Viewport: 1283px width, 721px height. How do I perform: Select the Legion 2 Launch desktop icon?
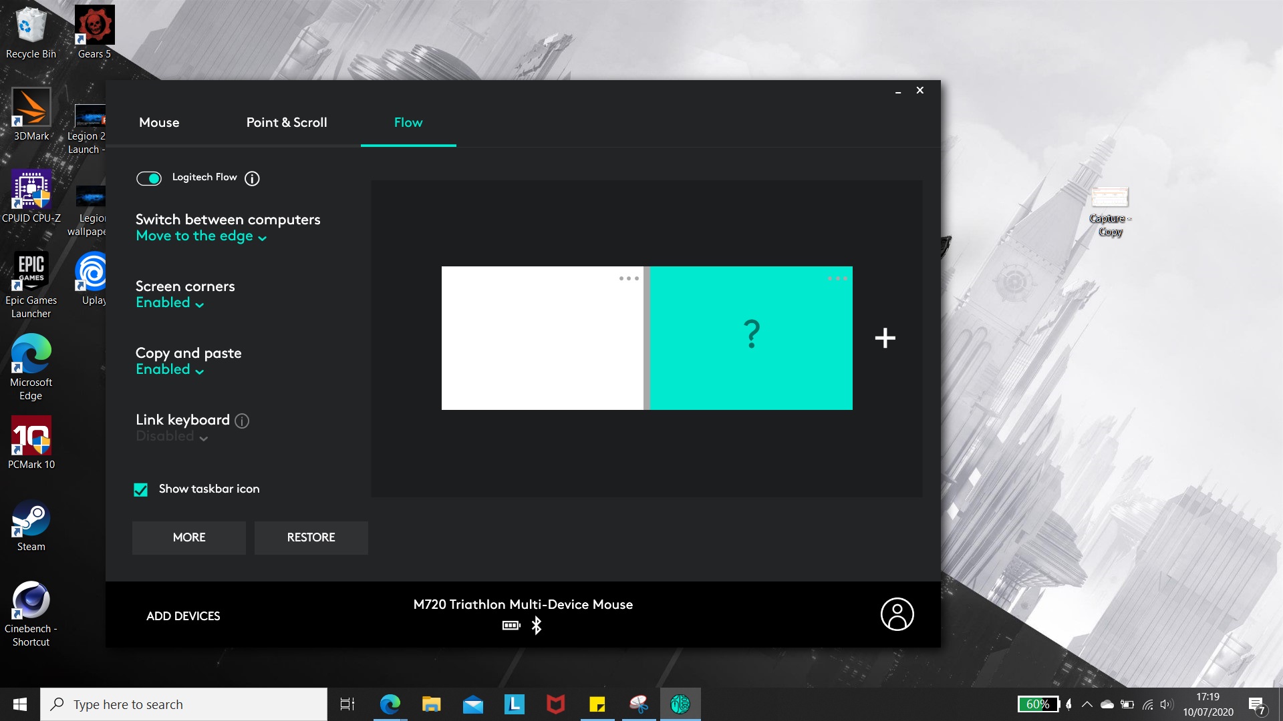pos(88,129)
